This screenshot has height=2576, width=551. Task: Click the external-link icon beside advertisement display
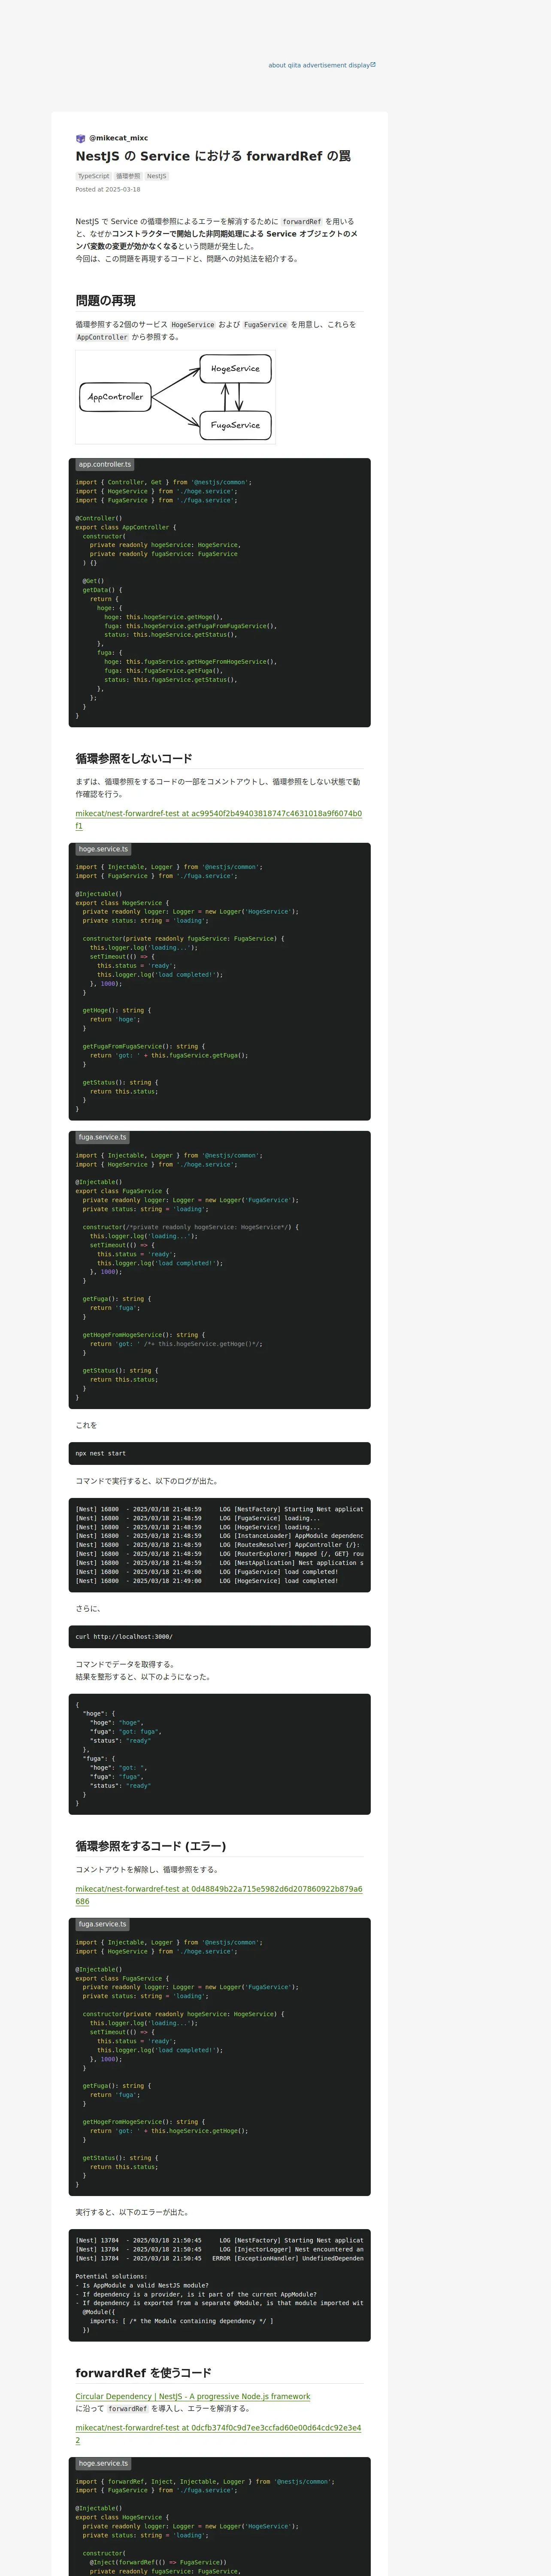373,64
